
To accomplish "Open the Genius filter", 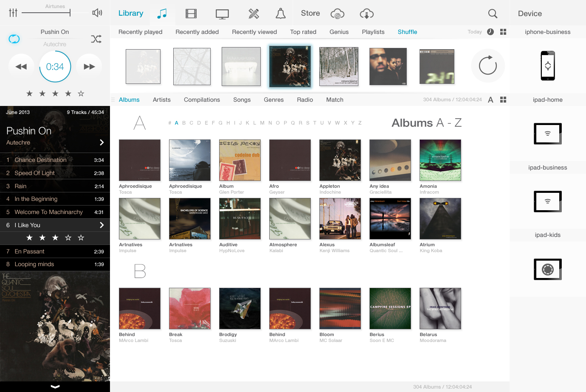I will 339,32.
